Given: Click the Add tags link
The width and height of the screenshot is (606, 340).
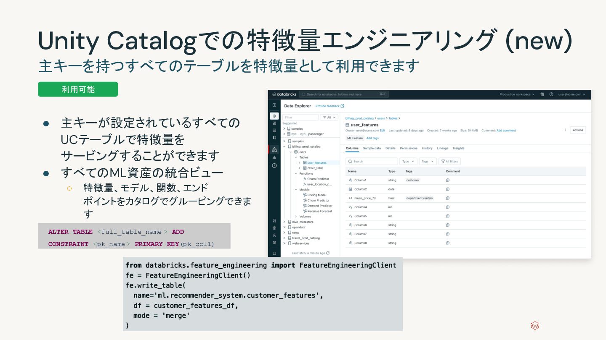Looking at the screenshot, I should coord(372,138).
